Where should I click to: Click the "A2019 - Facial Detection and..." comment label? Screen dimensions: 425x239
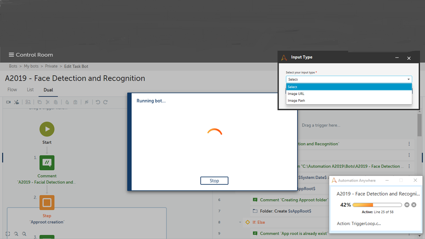[x=46, y=182]
